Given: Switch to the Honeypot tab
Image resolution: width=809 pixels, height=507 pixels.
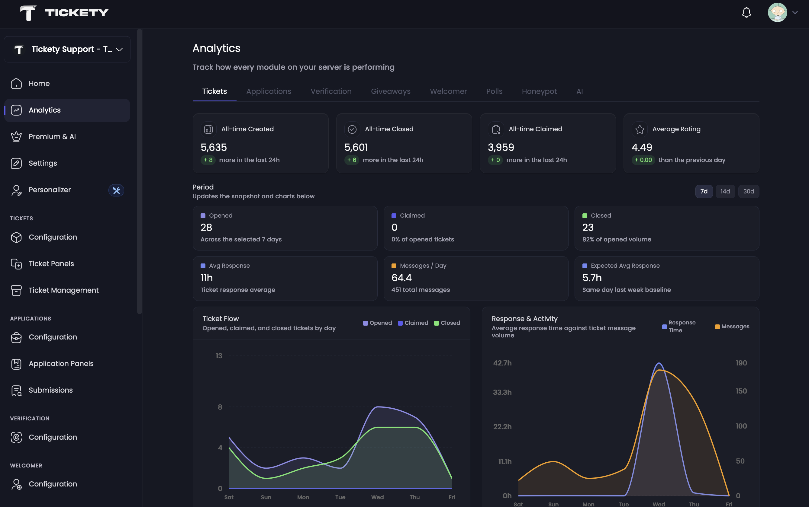Looking at the screenshot, I should click(539, 91).
